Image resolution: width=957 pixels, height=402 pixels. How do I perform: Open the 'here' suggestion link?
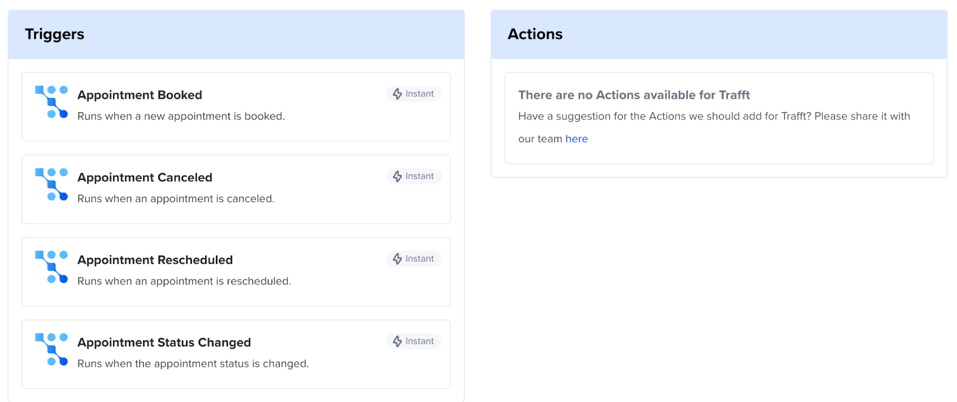[577, 139]
